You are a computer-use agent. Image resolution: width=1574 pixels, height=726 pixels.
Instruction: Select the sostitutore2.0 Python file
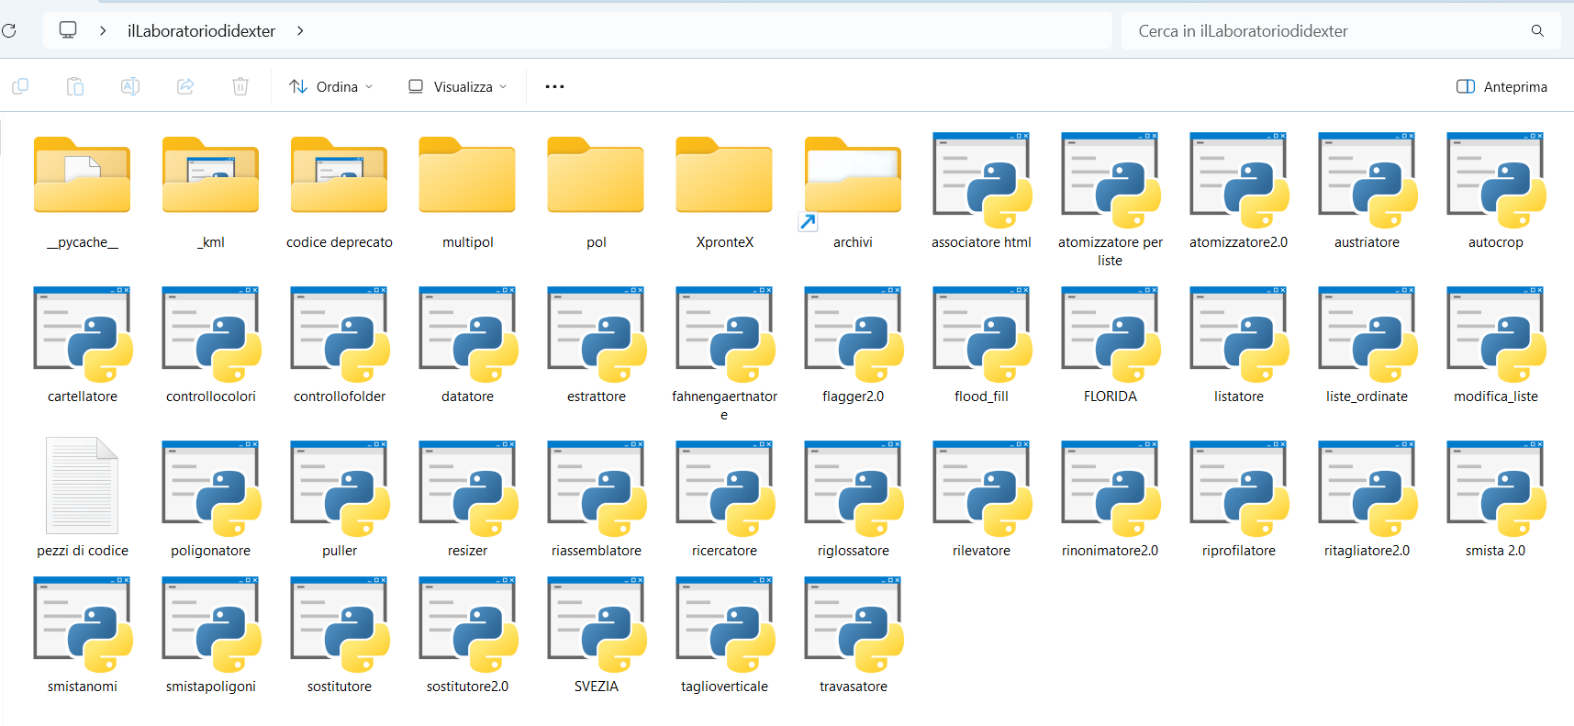pos(468,637)
